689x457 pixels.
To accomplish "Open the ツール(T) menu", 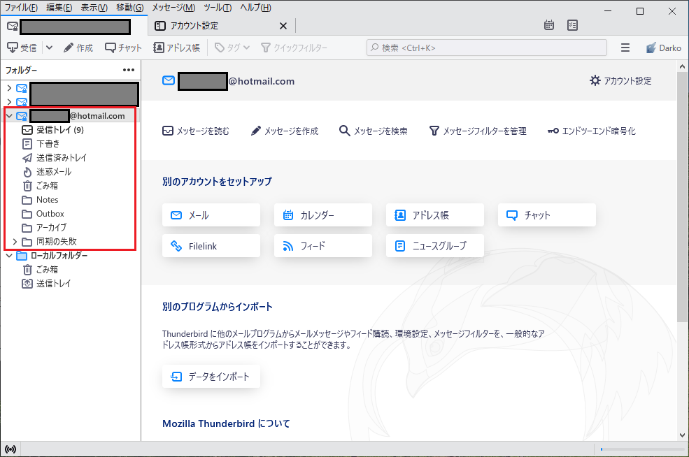I will 218,8.
